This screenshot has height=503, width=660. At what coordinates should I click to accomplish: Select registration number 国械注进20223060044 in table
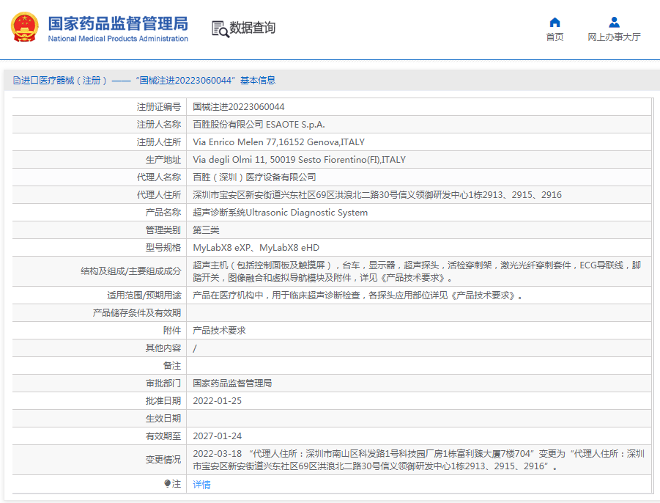pyautogui.click(x=239, y=107)
